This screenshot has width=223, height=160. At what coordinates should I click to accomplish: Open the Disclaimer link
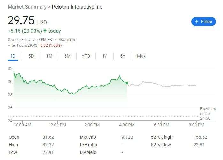point(67,40)
